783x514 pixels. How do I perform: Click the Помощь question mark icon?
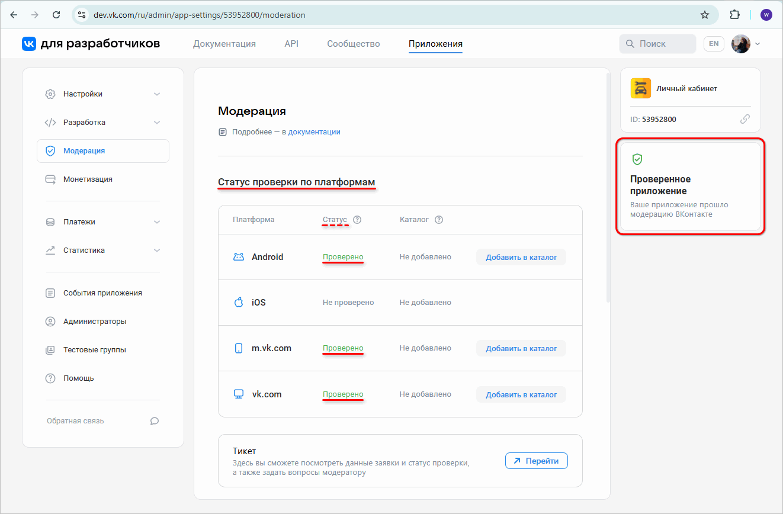click(50, 378)
